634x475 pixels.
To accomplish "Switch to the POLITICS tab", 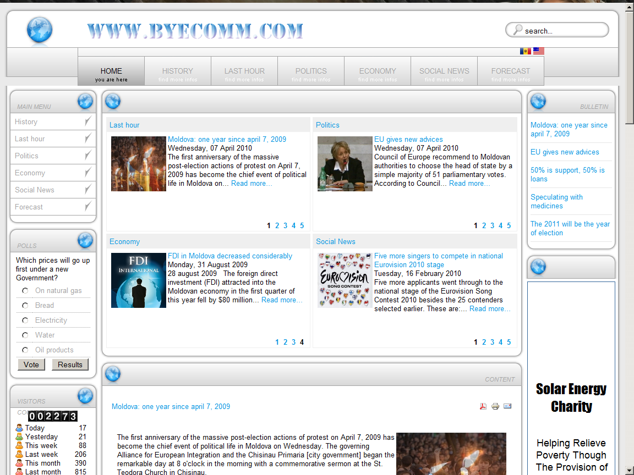I will [x=310, y=70].
